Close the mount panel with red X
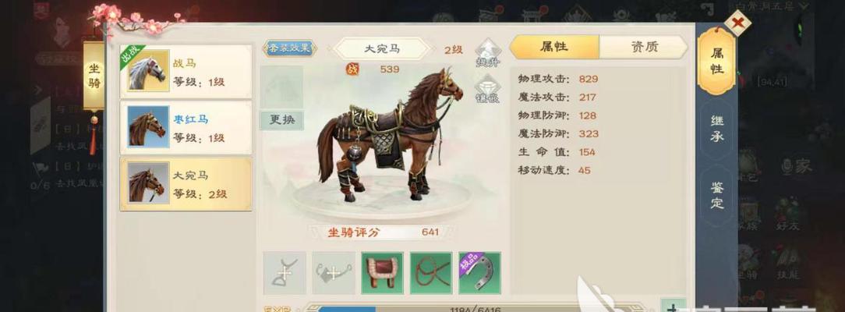Viewport: 845px width, 312px height. tap(737, 23)
